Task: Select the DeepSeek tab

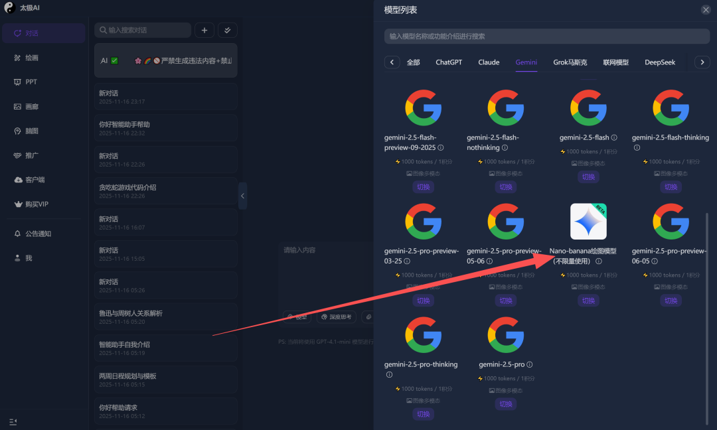Action: pos(660,62)
